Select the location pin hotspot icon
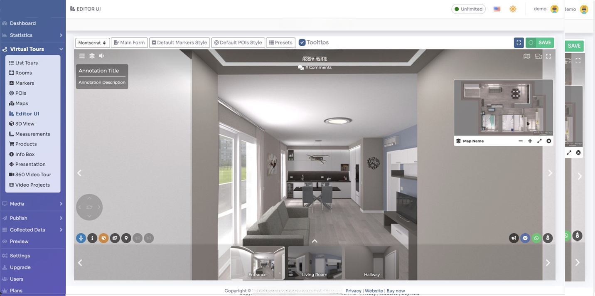595x296 pixels. pos(126,238)
